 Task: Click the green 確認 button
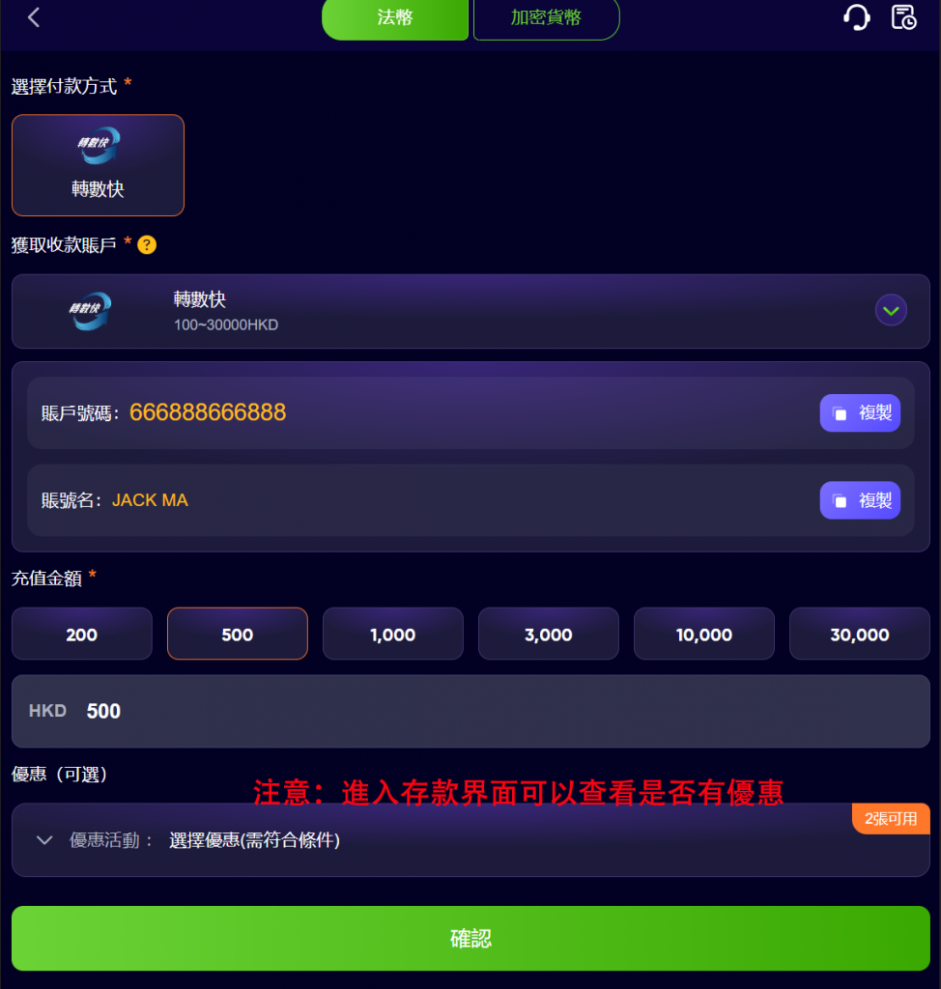pyautogui.click(x=470, y=938)
